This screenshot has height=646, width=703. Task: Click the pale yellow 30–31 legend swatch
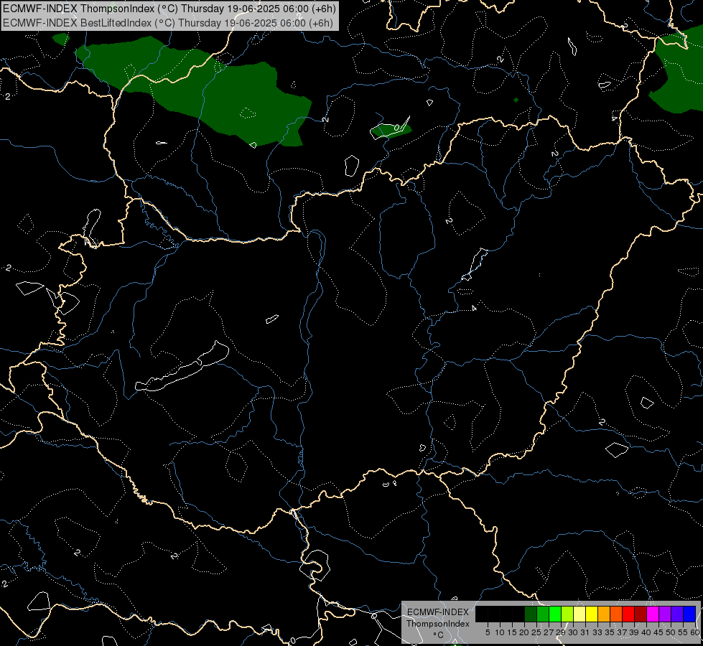tap(579, 614)
